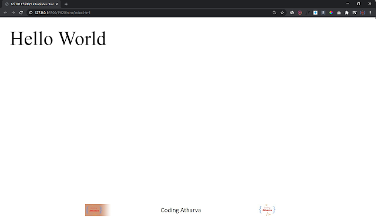Go back to the previous page
The image size is (376, 217).
click(5, 13)
